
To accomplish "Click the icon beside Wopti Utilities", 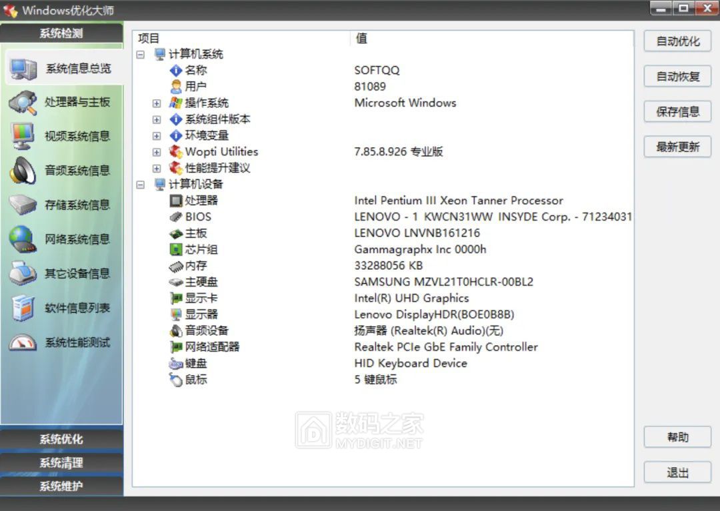I will pos(176,151).
